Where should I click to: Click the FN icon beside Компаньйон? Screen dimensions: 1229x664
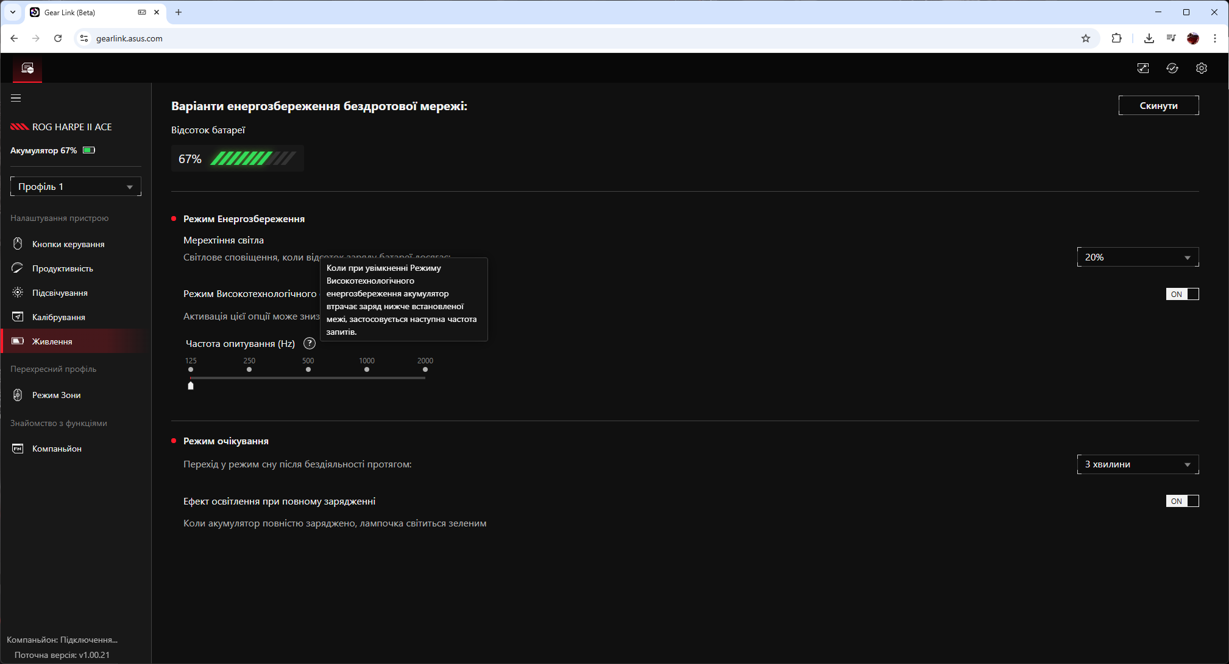tap(18, 449)
